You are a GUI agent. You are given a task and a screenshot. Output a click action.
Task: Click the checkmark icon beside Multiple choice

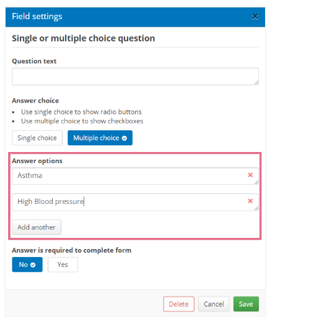coord(124,138)
